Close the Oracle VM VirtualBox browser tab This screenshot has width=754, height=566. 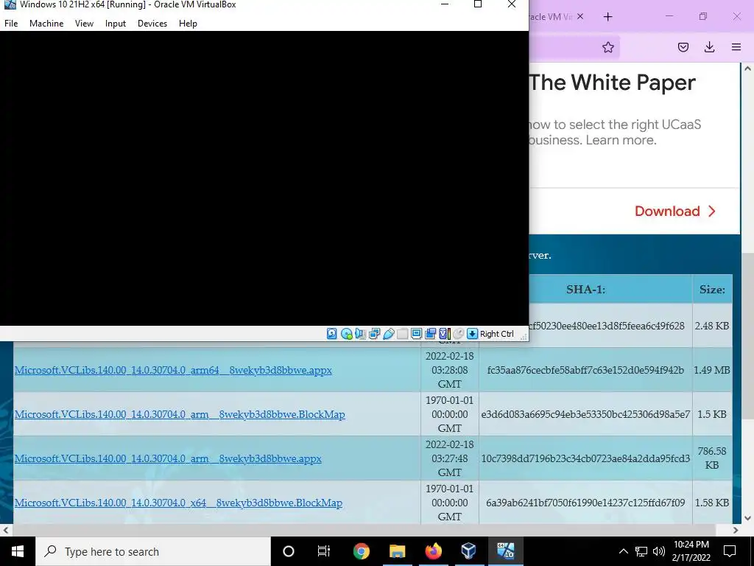click(x=580, y=16)
